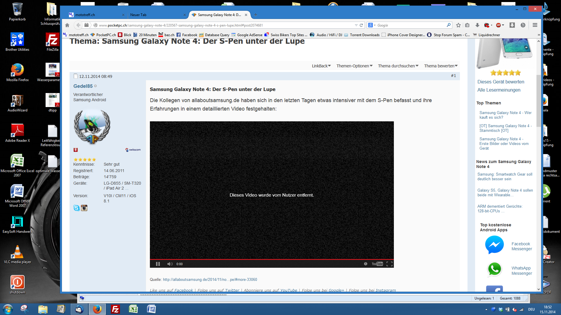Open Gedel85's Skype contact icon
This screenshot has width=561, height=315.
click(x=77, y=208)
